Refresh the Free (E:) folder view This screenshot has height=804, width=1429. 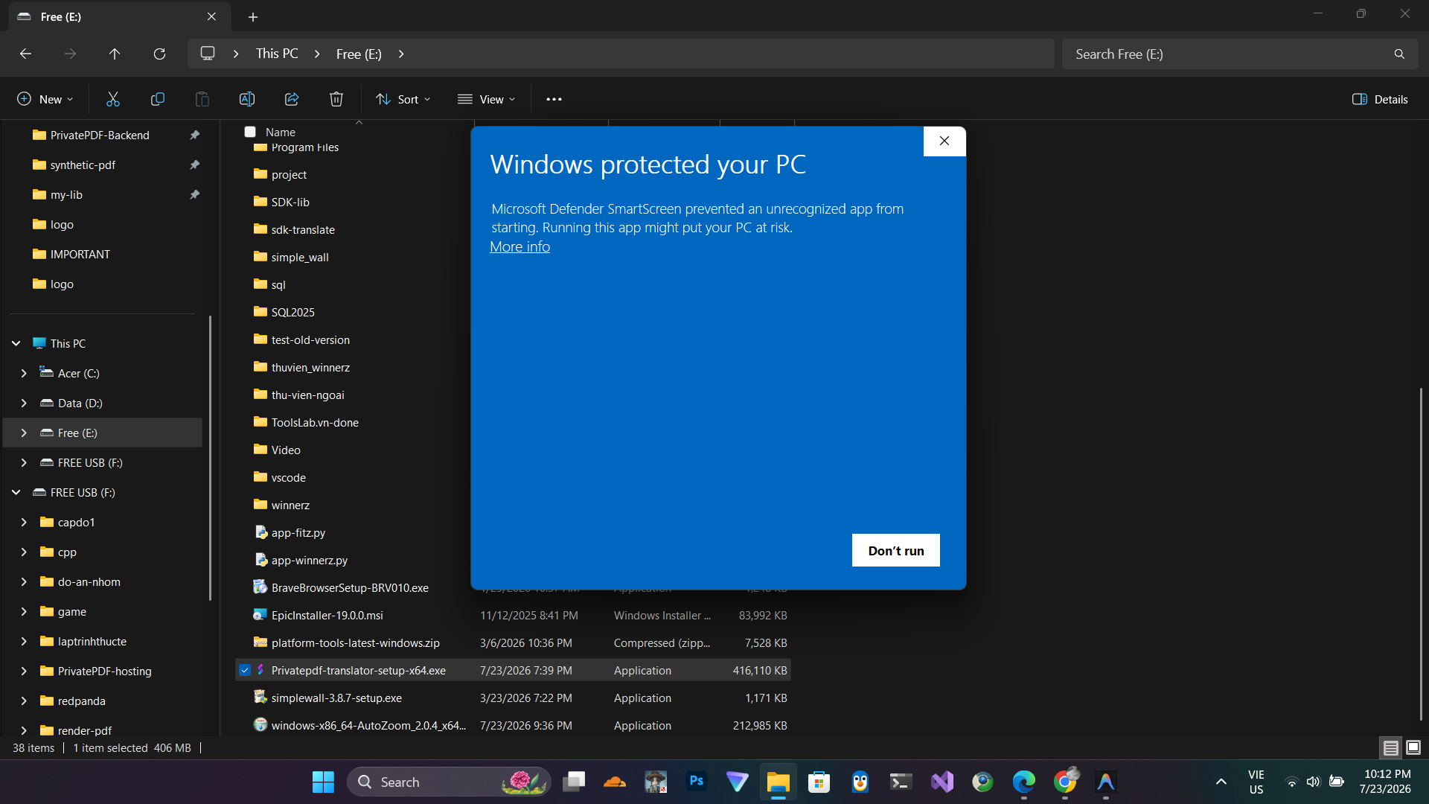159,54
